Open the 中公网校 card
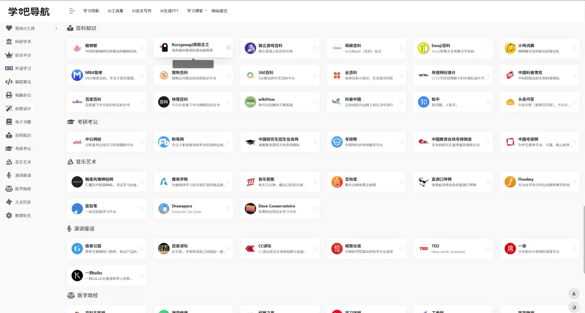Screen dimensions: 585x313 coord(107,142)
